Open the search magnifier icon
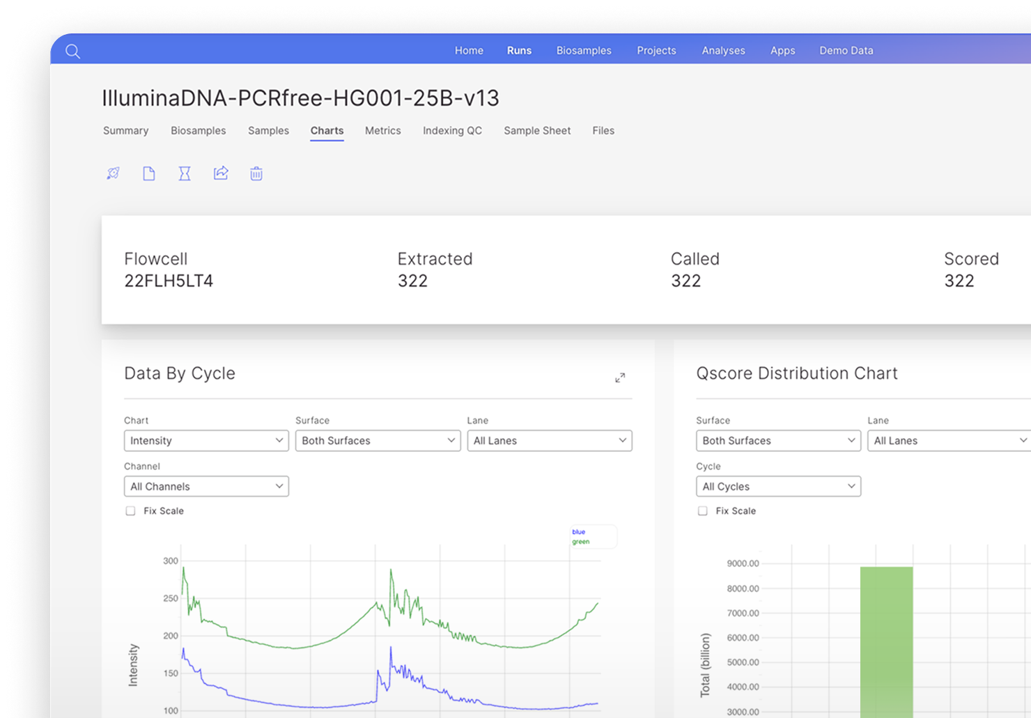The height and width of the screenshot is (718, 1031). click(73, 51)
